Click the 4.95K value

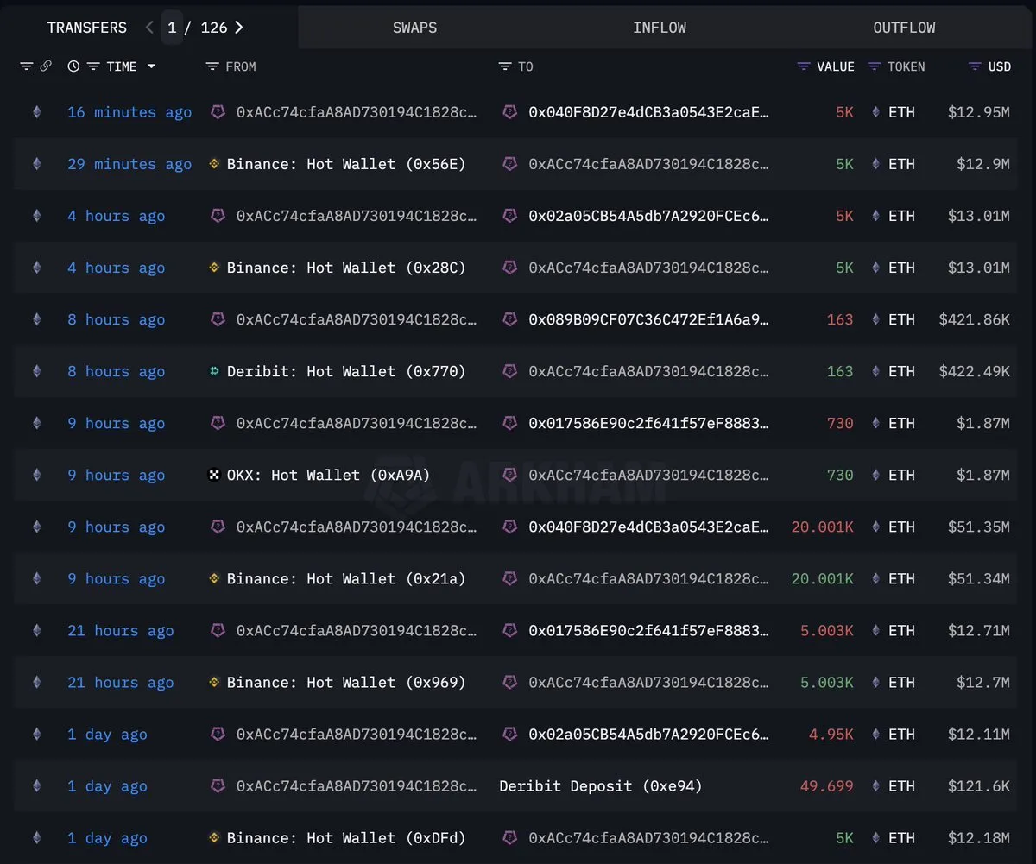[831, 734]
